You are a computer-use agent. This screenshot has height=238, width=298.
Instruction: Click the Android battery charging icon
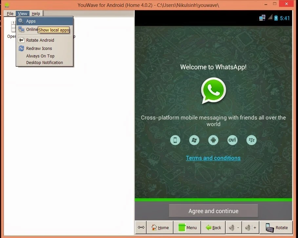(276, 18)
